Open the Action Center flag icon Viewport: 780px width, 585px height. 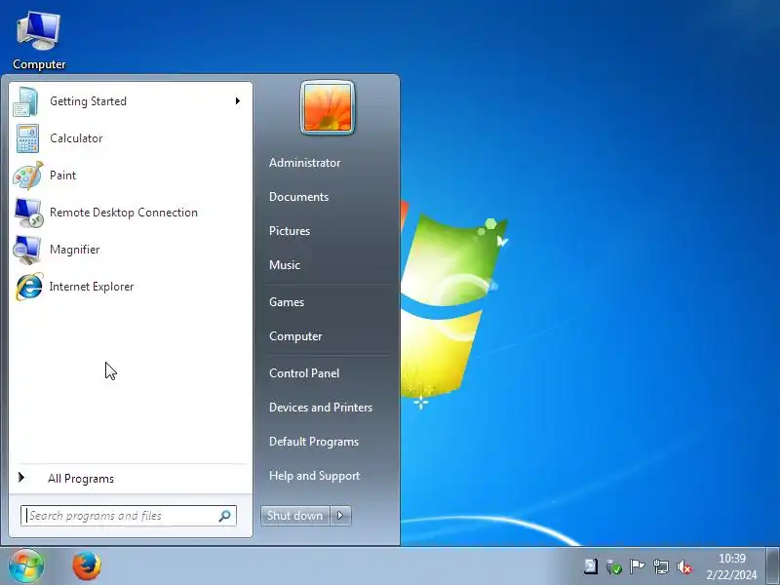pos(637,566)
